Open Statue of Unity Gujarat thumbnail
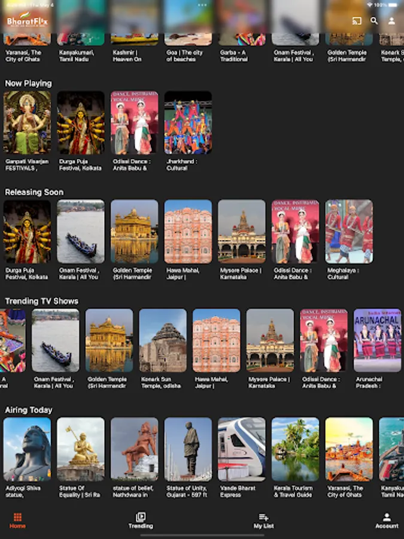The image size is (404, 539). (x=188, y=449)
